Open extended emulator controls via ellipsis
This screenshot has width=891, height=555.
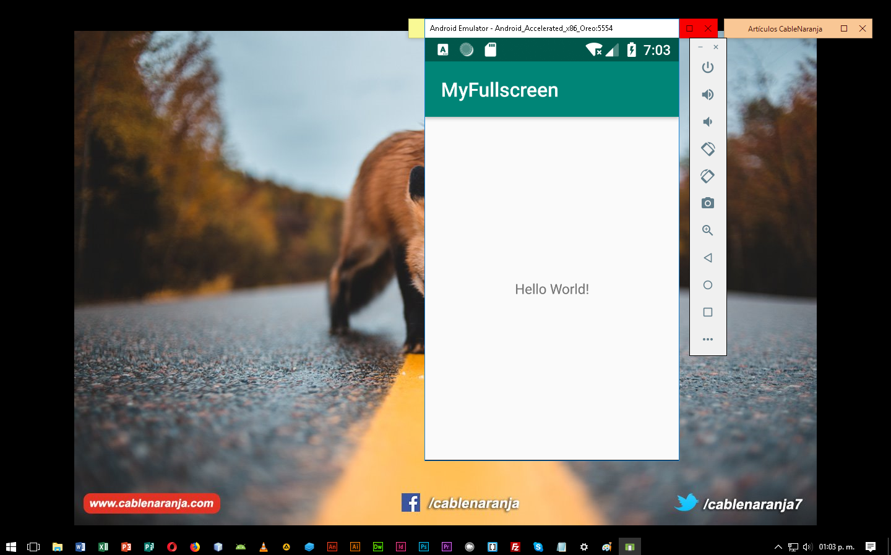[x=708, y=339]
